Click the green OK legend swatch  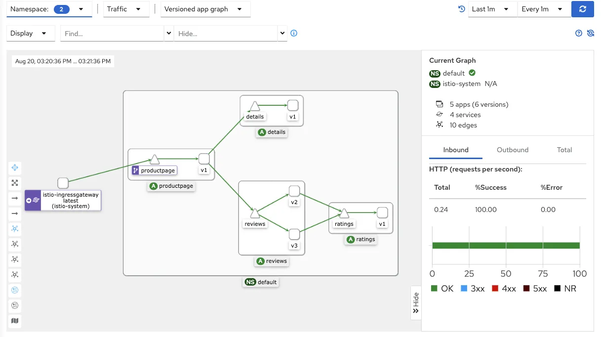(434, 289)
